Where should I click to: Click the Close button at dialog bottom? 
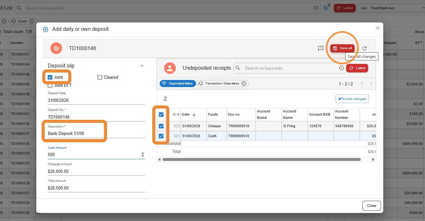point(371,206)
